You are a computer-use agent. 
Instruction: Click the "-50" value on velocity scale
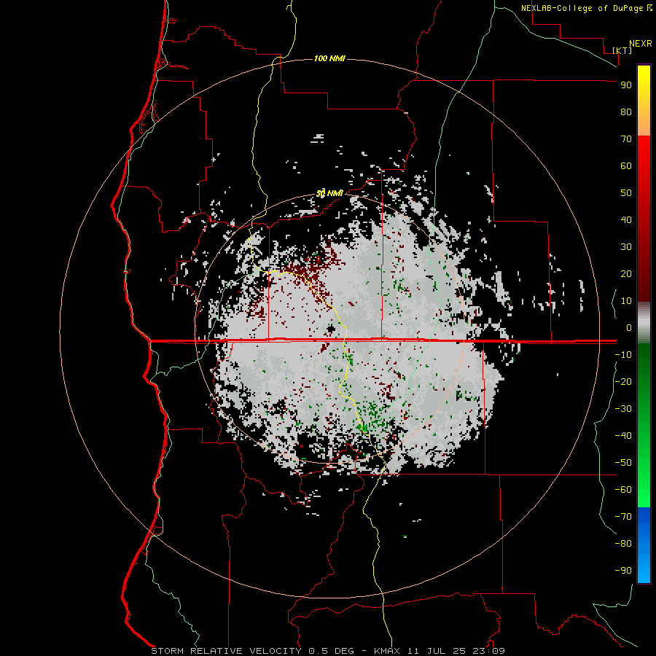(x=623, y=462)
